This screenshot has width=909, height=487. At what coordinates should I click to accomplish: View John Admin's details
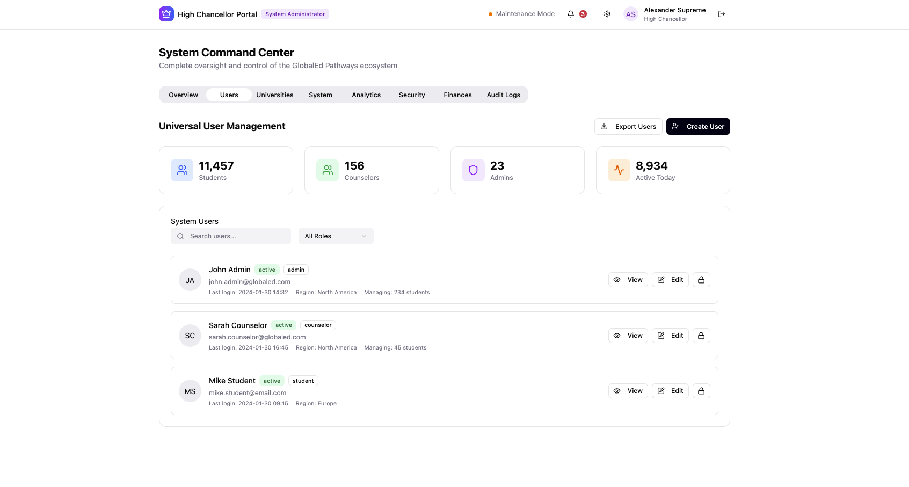(628, 280)
